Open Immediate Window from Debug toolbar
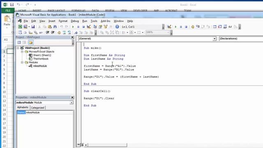The image size is (263, 148). click(220, 27)
